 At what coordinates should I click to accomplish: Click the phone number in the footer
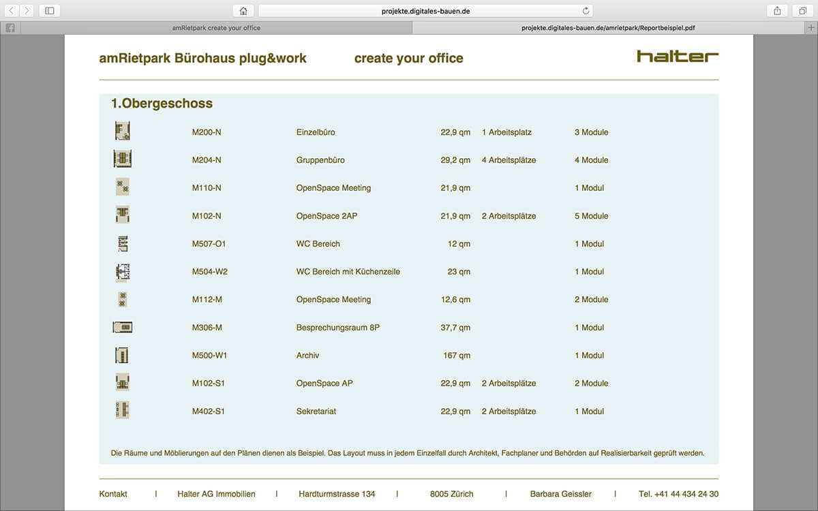click(678, 494)
